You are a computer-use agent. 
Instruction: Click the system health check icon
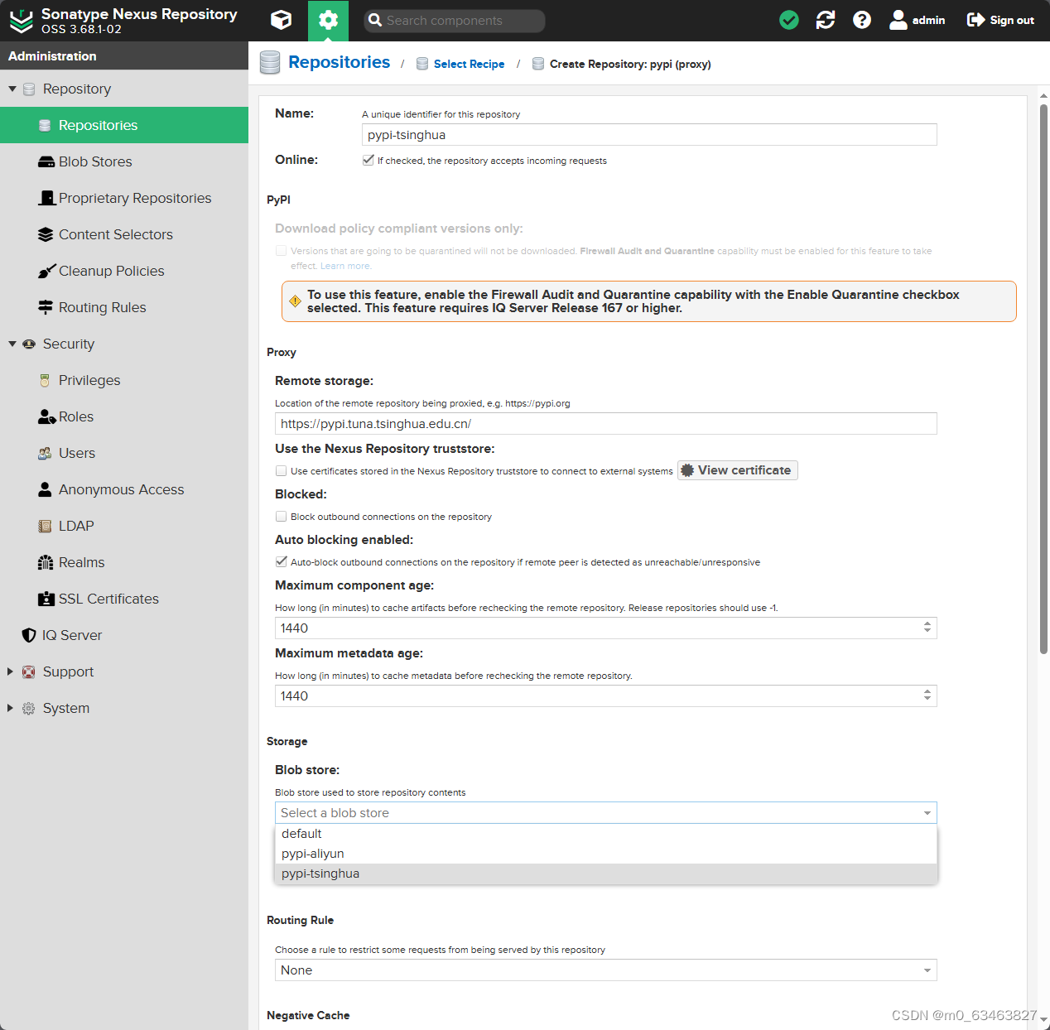click(788, 19)
